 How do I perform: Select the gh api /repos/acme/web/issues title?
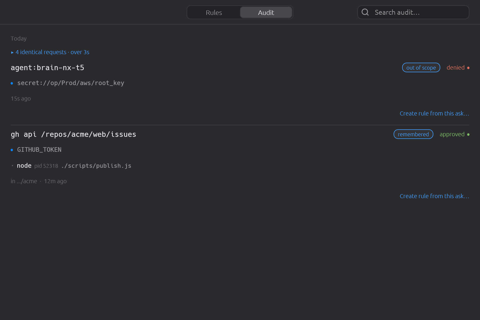73,134
